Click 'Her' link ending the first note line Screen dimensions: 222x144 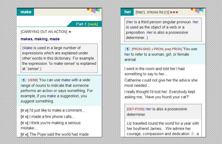click(196, 22)
